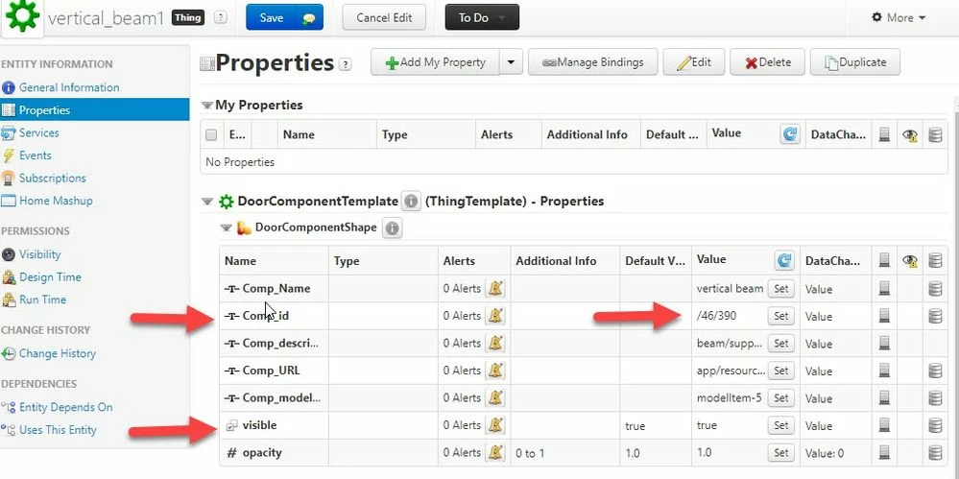Refresh values in DoorComponentShape table header

pyautogui.click(x=784, y=260)
